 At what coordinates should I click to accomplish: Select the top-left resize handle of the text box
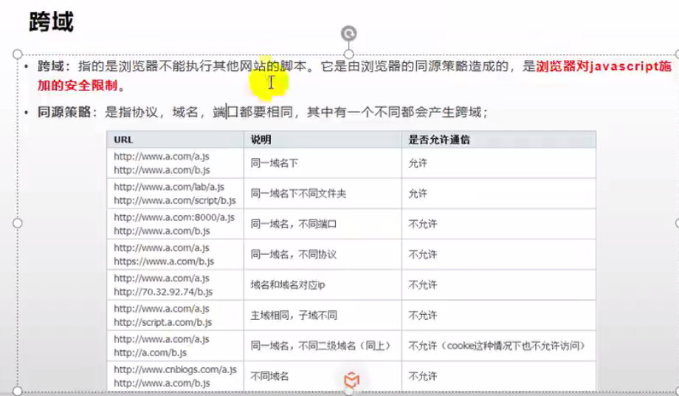[x=17, y=54]
